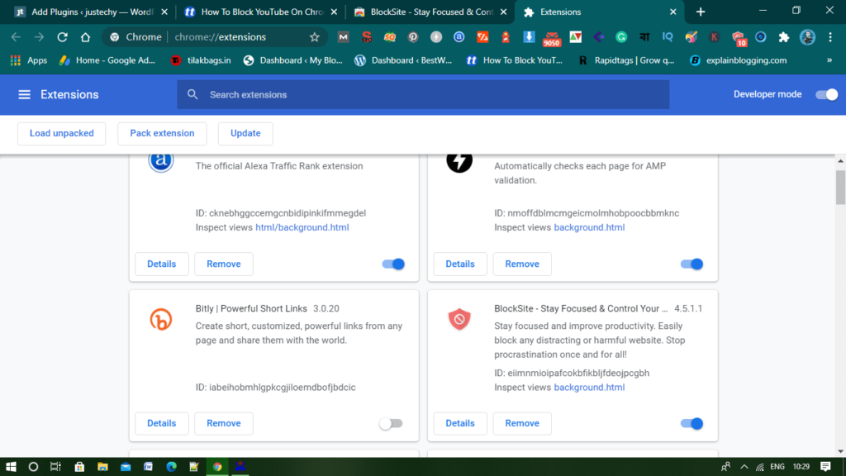
Task: Close the How To Block YouTube tab
Action: 334,12
